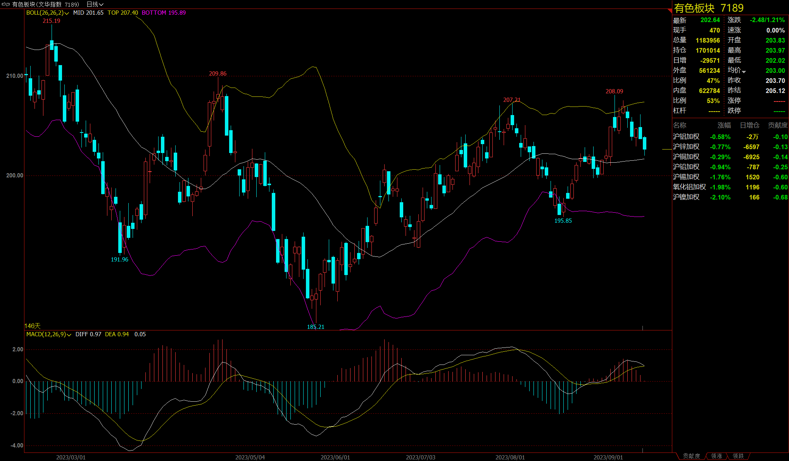Click the TOP 207.40 Bollinger value

coord(123,13)
